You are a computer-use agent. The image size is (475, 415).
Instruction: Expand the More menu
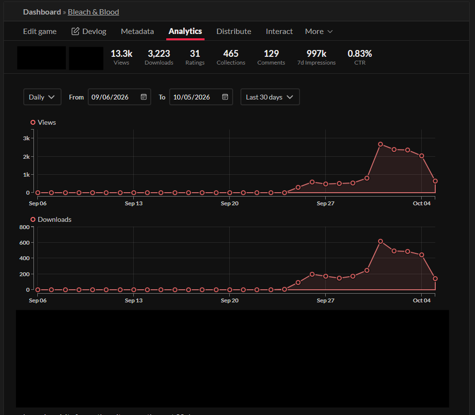point(319,31)
